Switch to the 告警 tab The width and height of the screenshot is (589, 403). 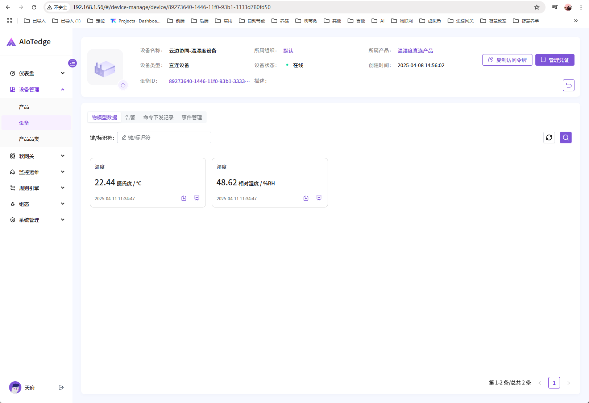point(130,118)
